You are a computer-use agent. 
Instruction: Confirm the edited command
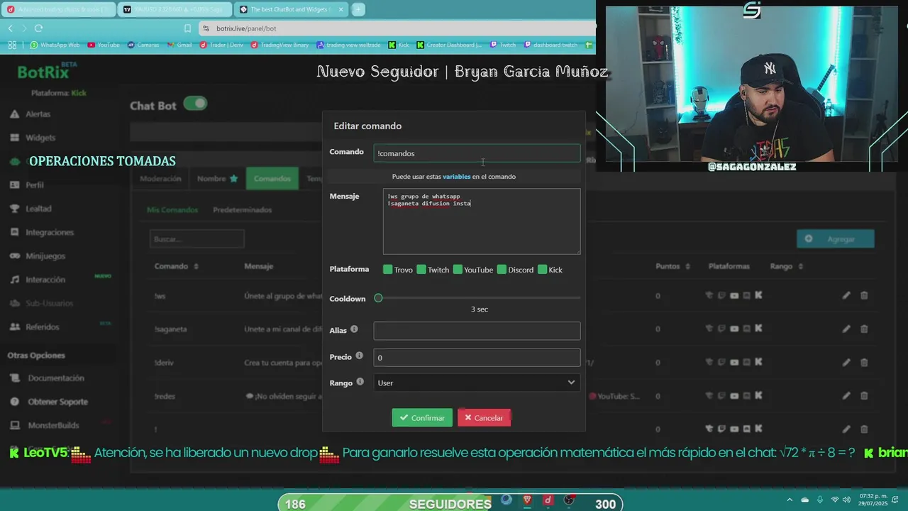point(422,418)
